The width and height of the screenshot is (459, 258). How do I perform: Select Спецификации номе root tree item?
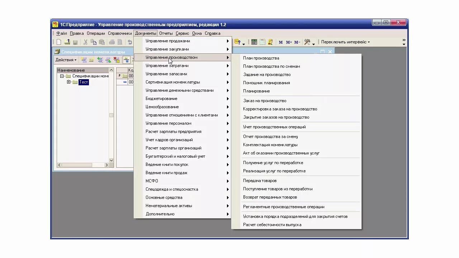pyautogui.click(x=91, y=76)
